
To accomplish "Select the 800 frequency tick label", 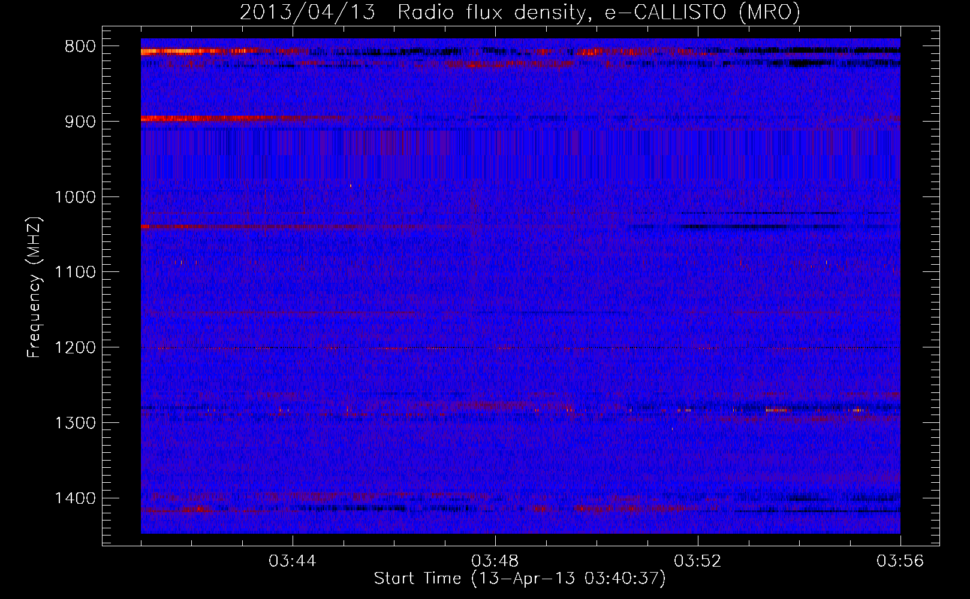I will (80, 47).
